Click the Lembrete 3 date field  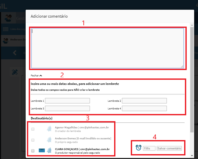point(67,108)
